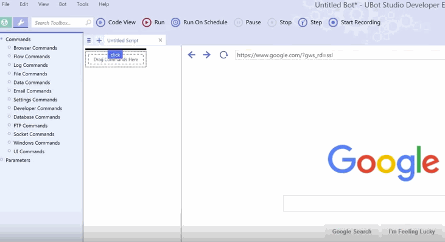Click the I'm Feeling Lucky button

pyautogui.click(x=412, y=232)
